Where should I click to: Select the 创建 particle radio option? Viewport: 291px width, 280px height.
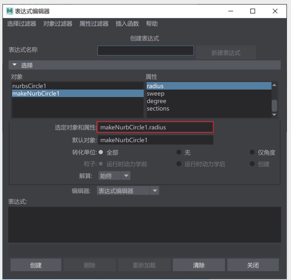252,164
